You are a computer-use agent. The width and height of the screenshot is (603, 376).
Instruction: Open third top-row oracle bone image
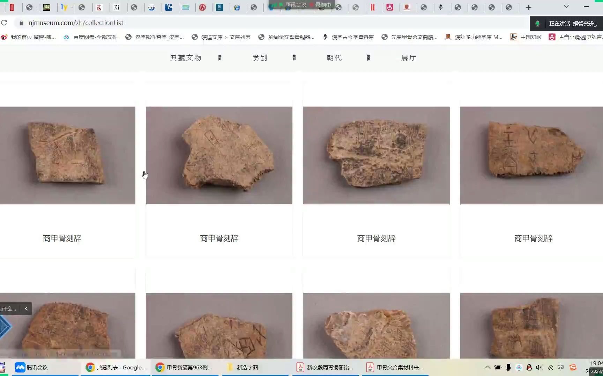(x=377, y=155)
